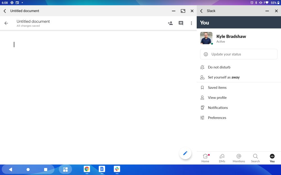This screenshot has height=175, width=281.
Task: Open the Mentions tab
Action: (x=239, y=158)
